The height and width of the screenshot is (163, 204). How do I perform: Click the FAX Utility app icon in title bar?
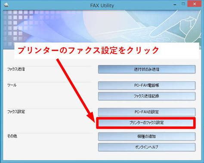pyautogui.click(x=6, y=5)
